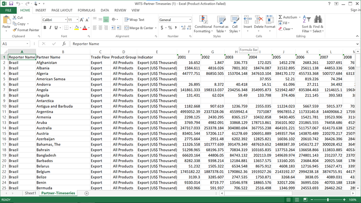Toggle Bold formatting
361x203 pixels.
45,28
